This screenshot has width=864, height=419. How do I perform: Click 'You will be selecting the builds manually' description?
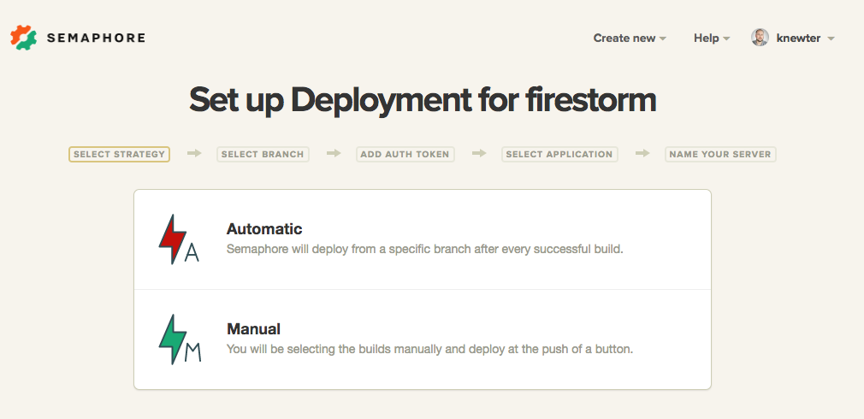tap(429, 349)
